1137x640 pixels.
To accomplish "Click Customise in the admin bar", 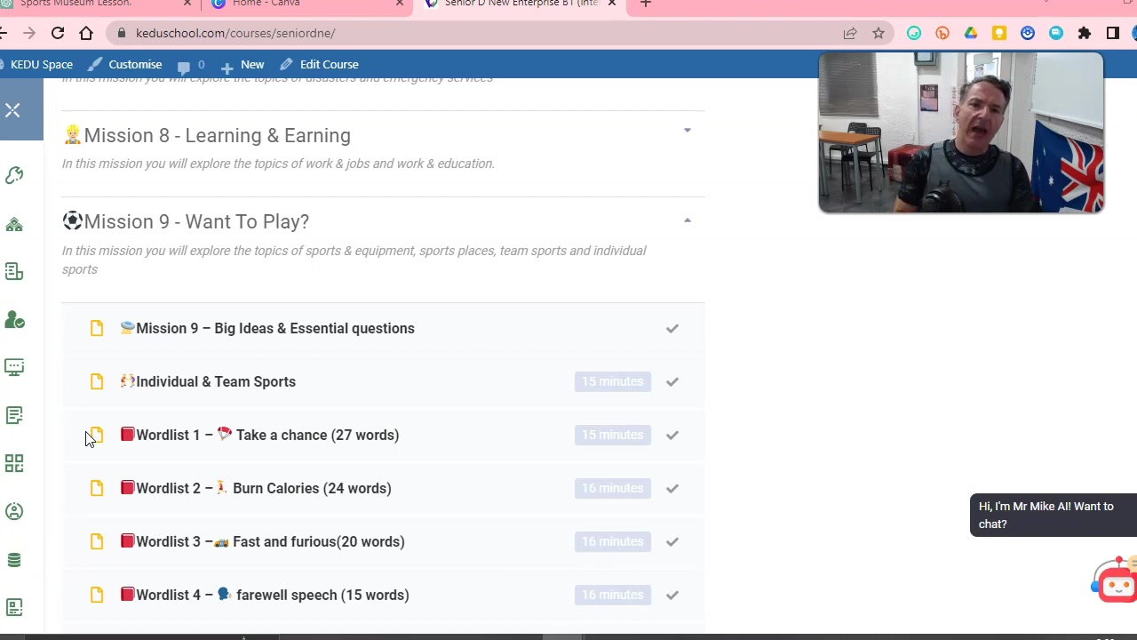I will pos(125,64).
